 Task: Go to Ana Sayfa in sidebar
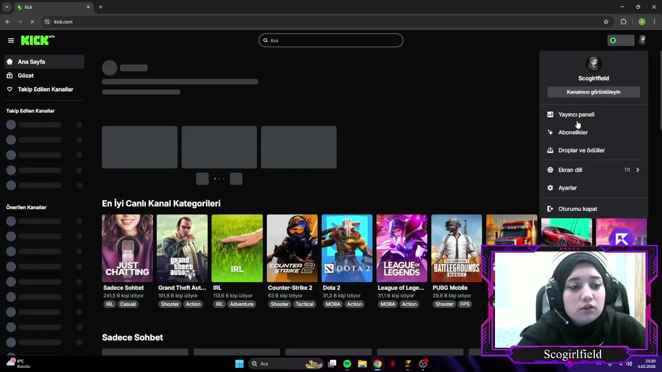(44, 61)
